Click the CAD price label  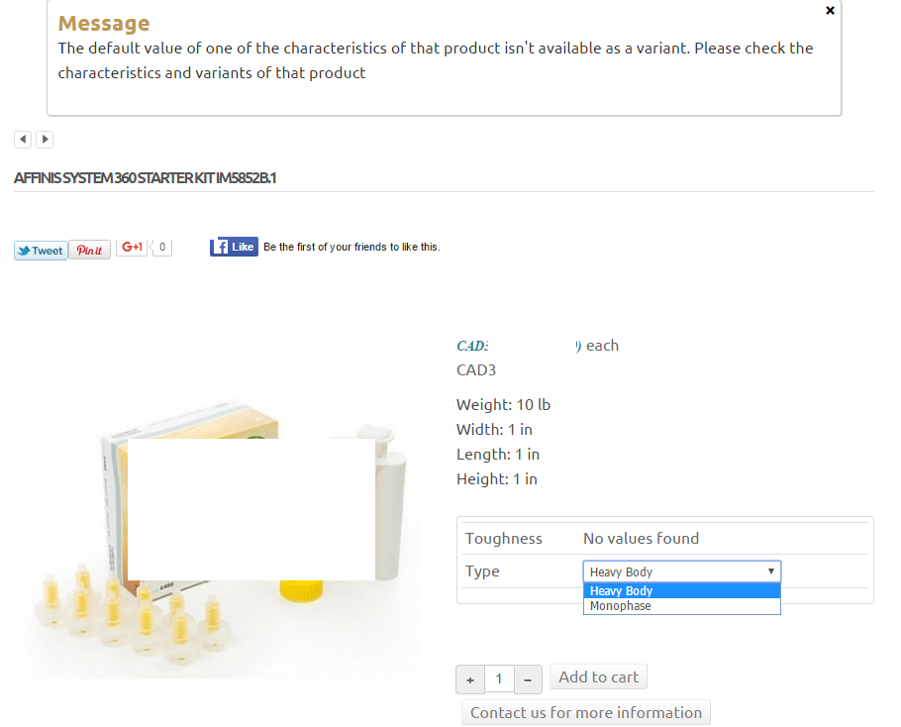click(473, 346)
